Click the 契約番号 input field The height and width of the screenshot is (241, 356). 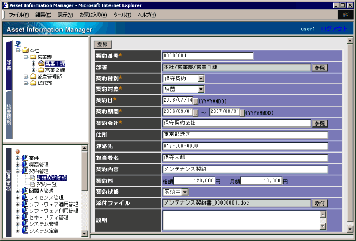[207, 56]
